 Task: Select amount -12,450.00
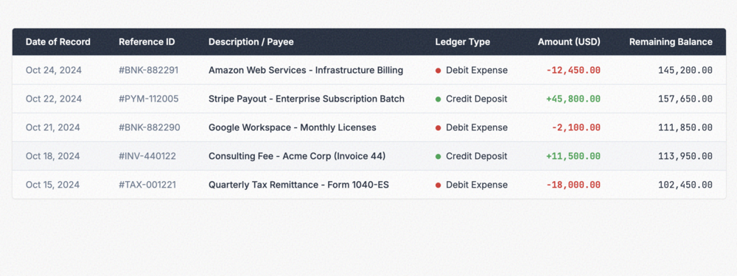pyautogui.click(x=573, y=71)
